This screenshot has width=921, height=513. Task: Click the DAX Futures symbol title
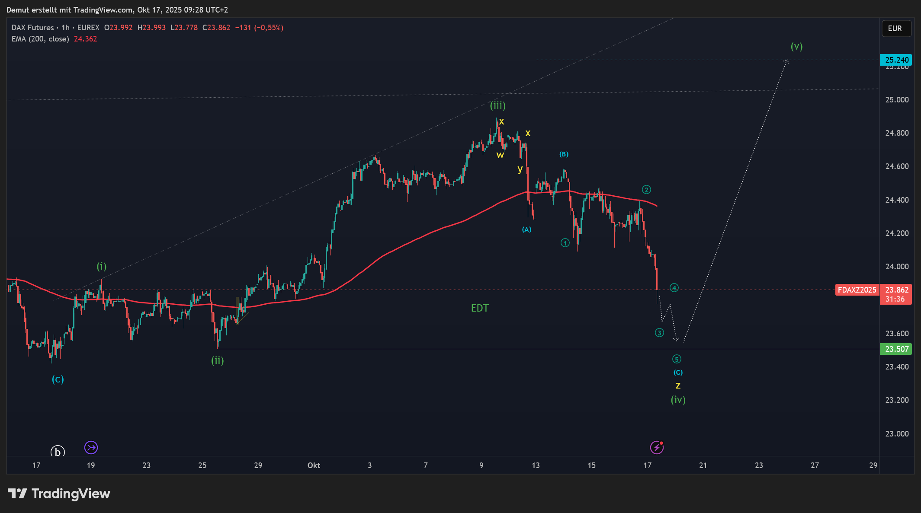(33, 28)
